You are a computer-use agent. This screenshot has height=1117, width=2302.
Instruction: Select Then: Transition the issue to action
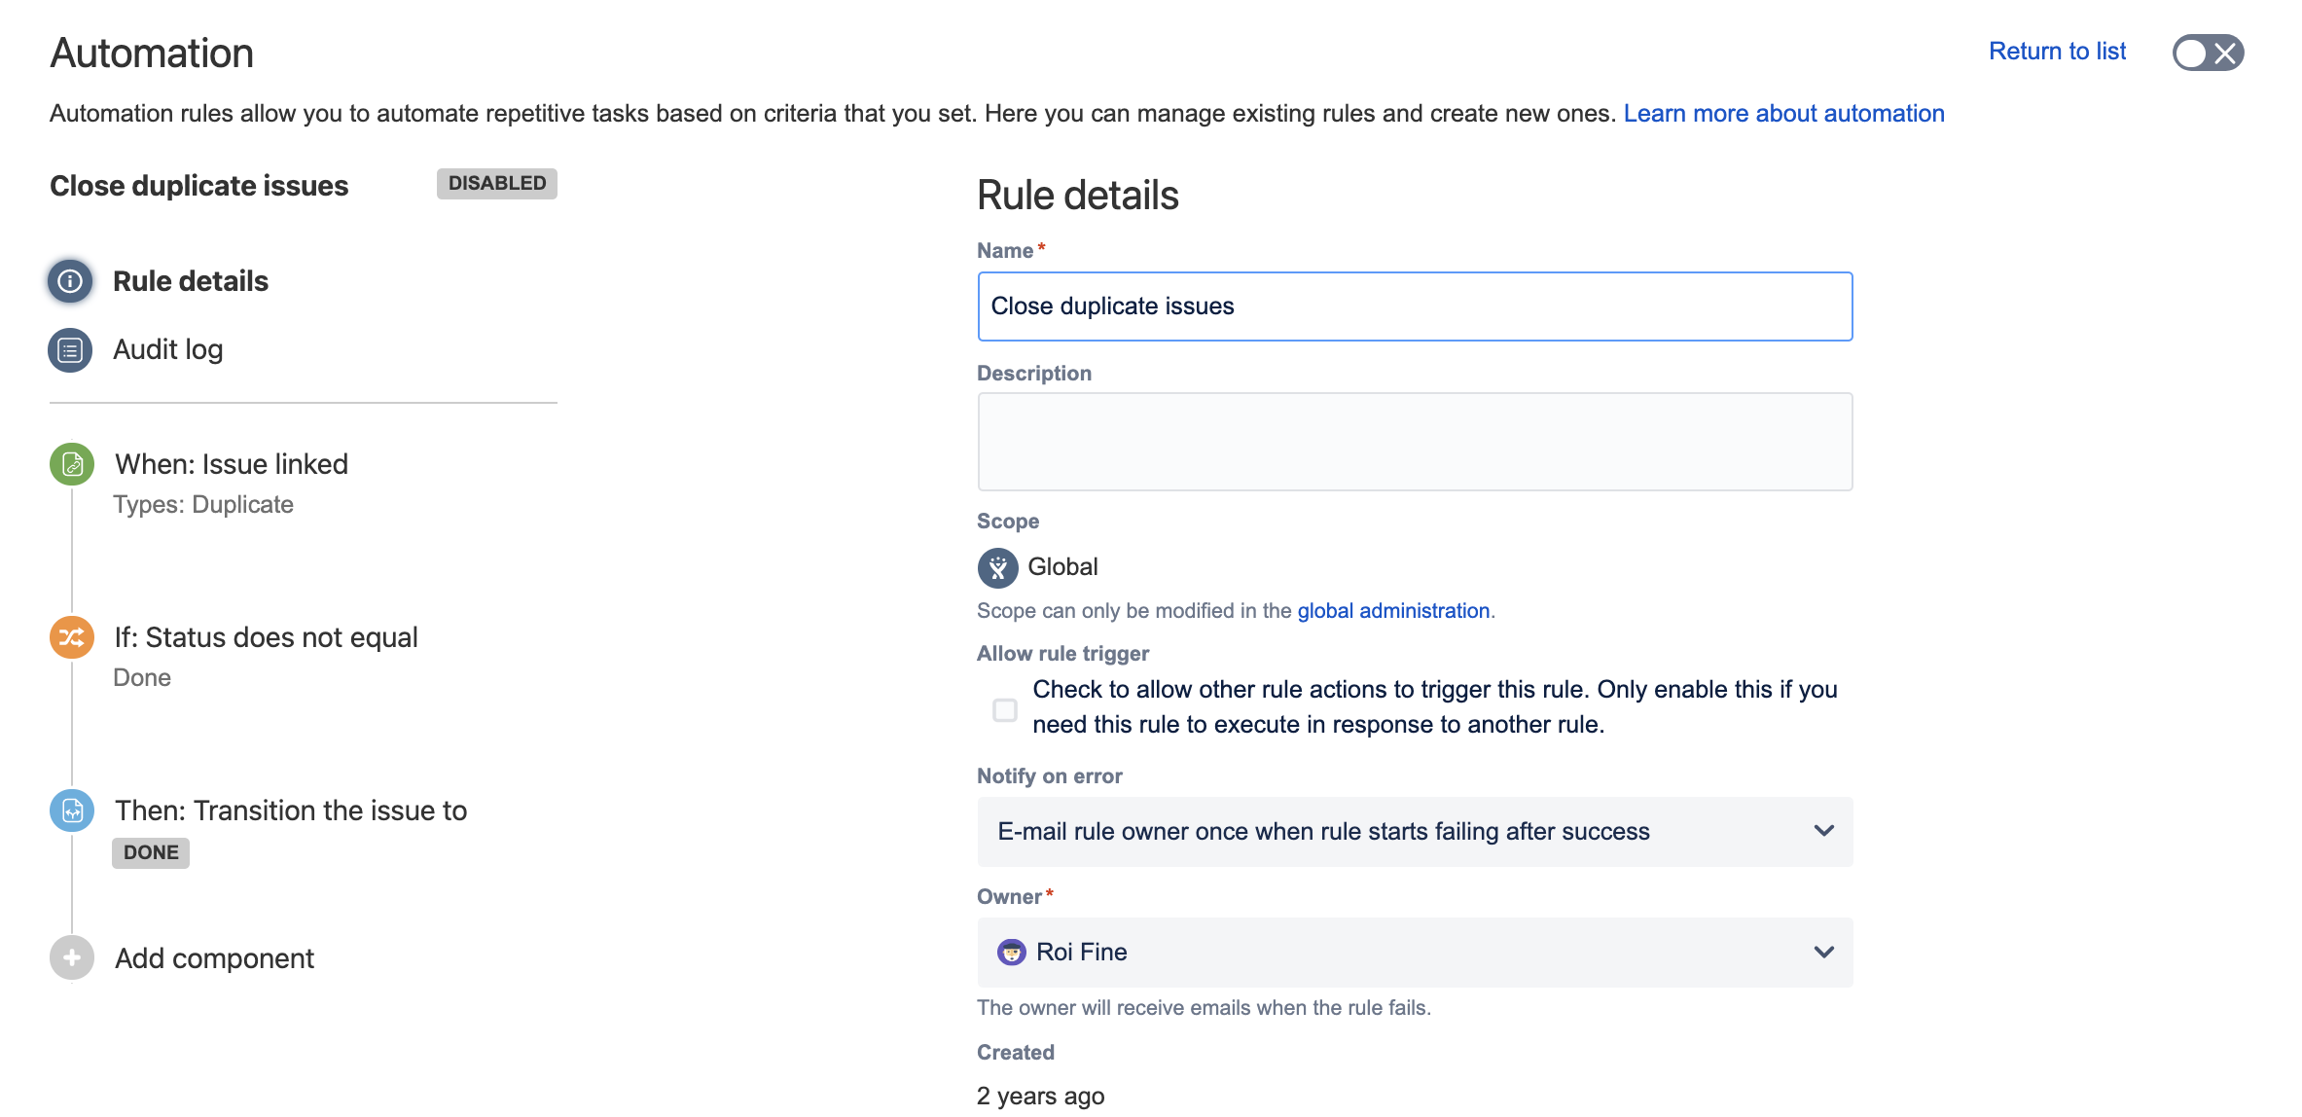(x=291, y=811)
